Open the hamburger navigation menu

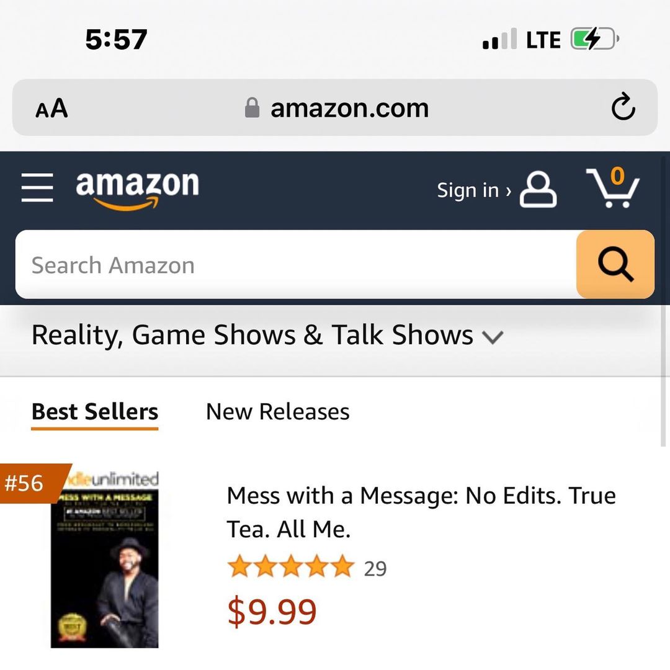37,187
